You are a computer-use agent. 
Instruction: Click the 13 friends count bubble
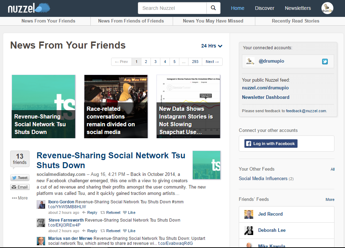tap(20, 159)
